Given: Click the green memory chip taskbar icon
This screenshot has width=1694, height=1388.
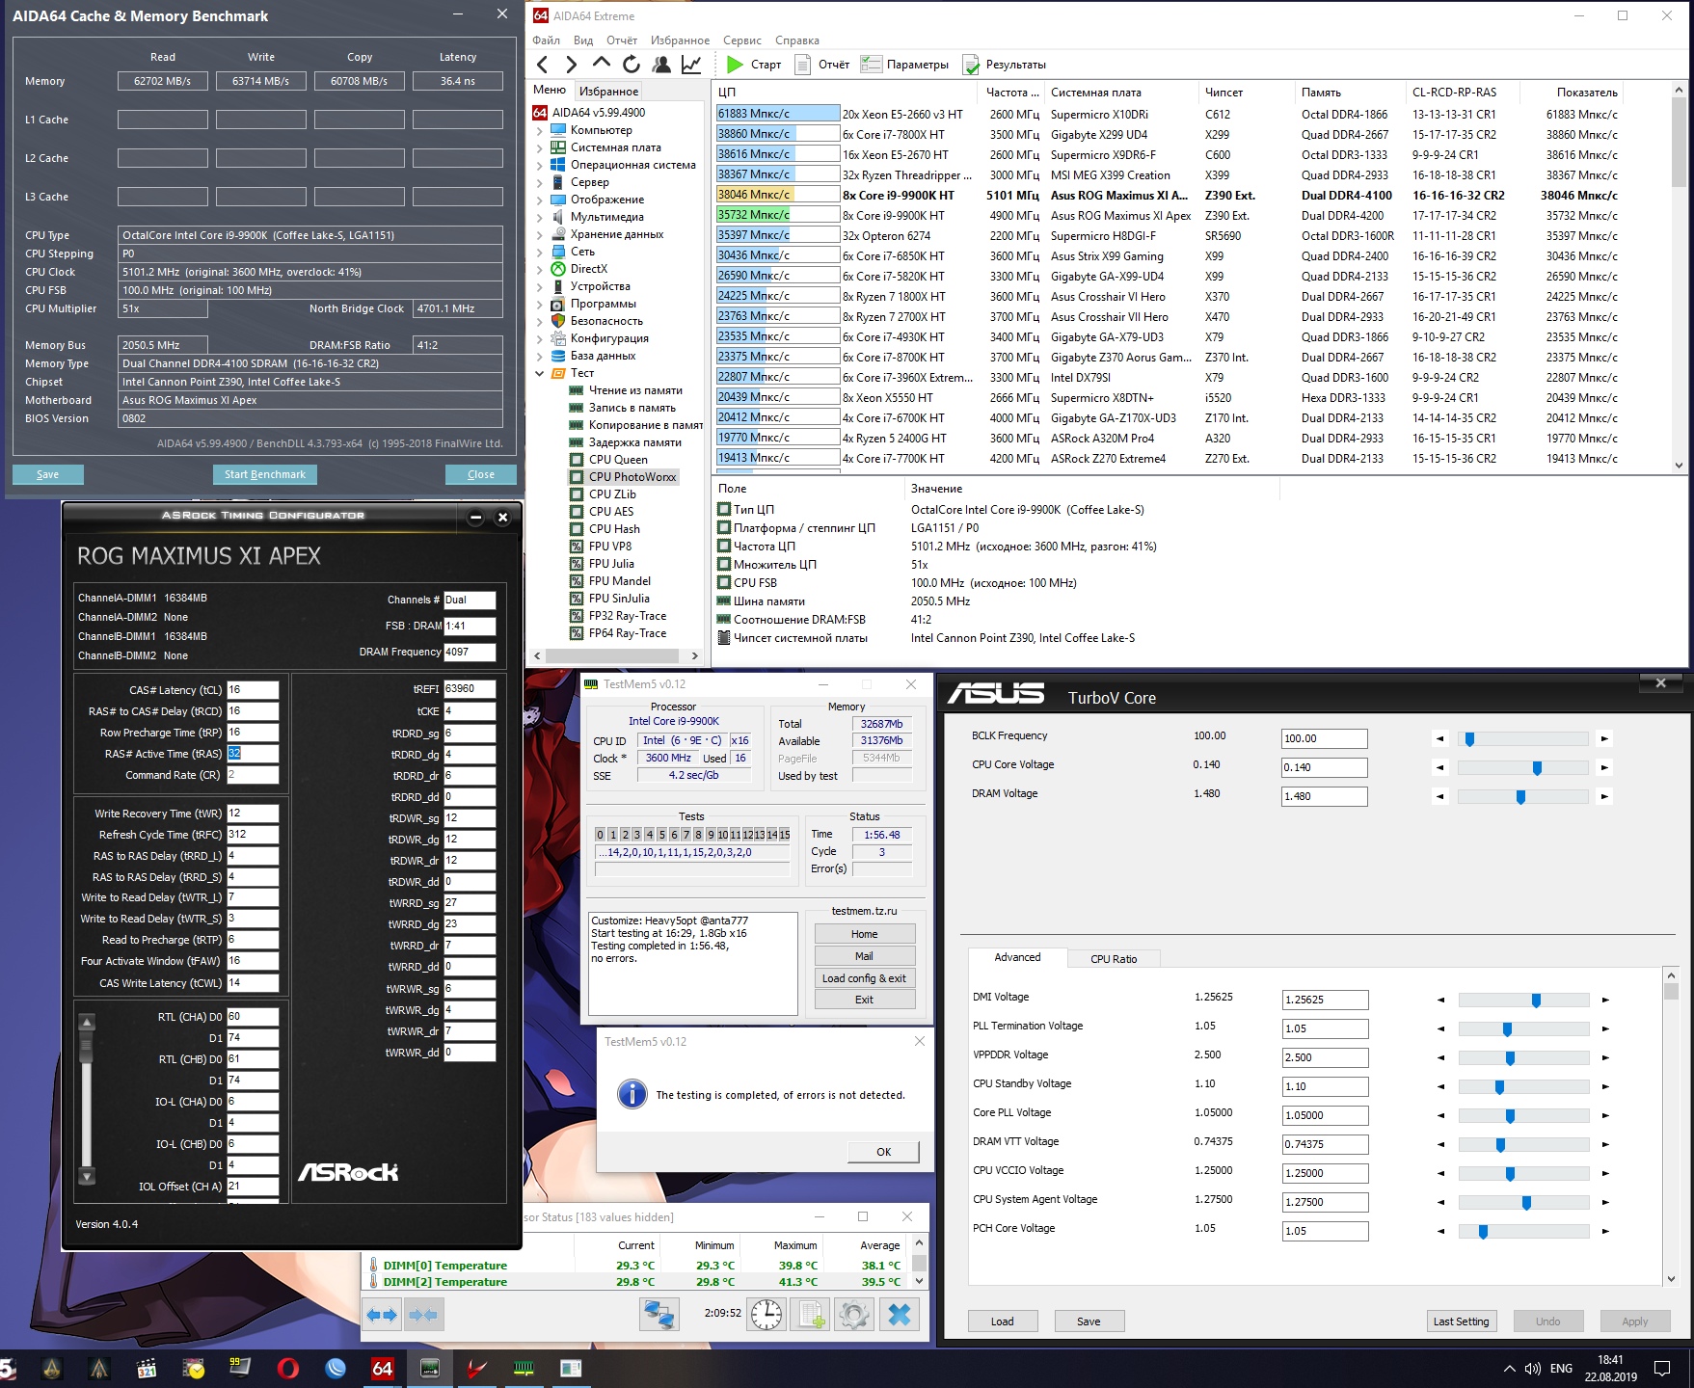Looking at the screenshot, I should 524,1368.
